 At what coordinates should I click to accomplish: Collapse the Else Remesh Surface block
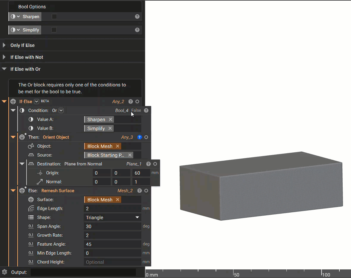coord(13,191)
